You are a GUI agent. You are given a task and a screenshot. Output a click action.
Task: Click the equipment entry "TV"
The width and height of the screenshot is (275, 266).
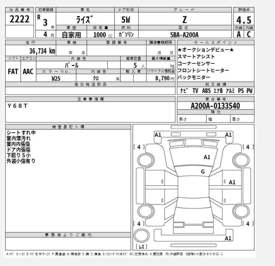click(195, 91)
